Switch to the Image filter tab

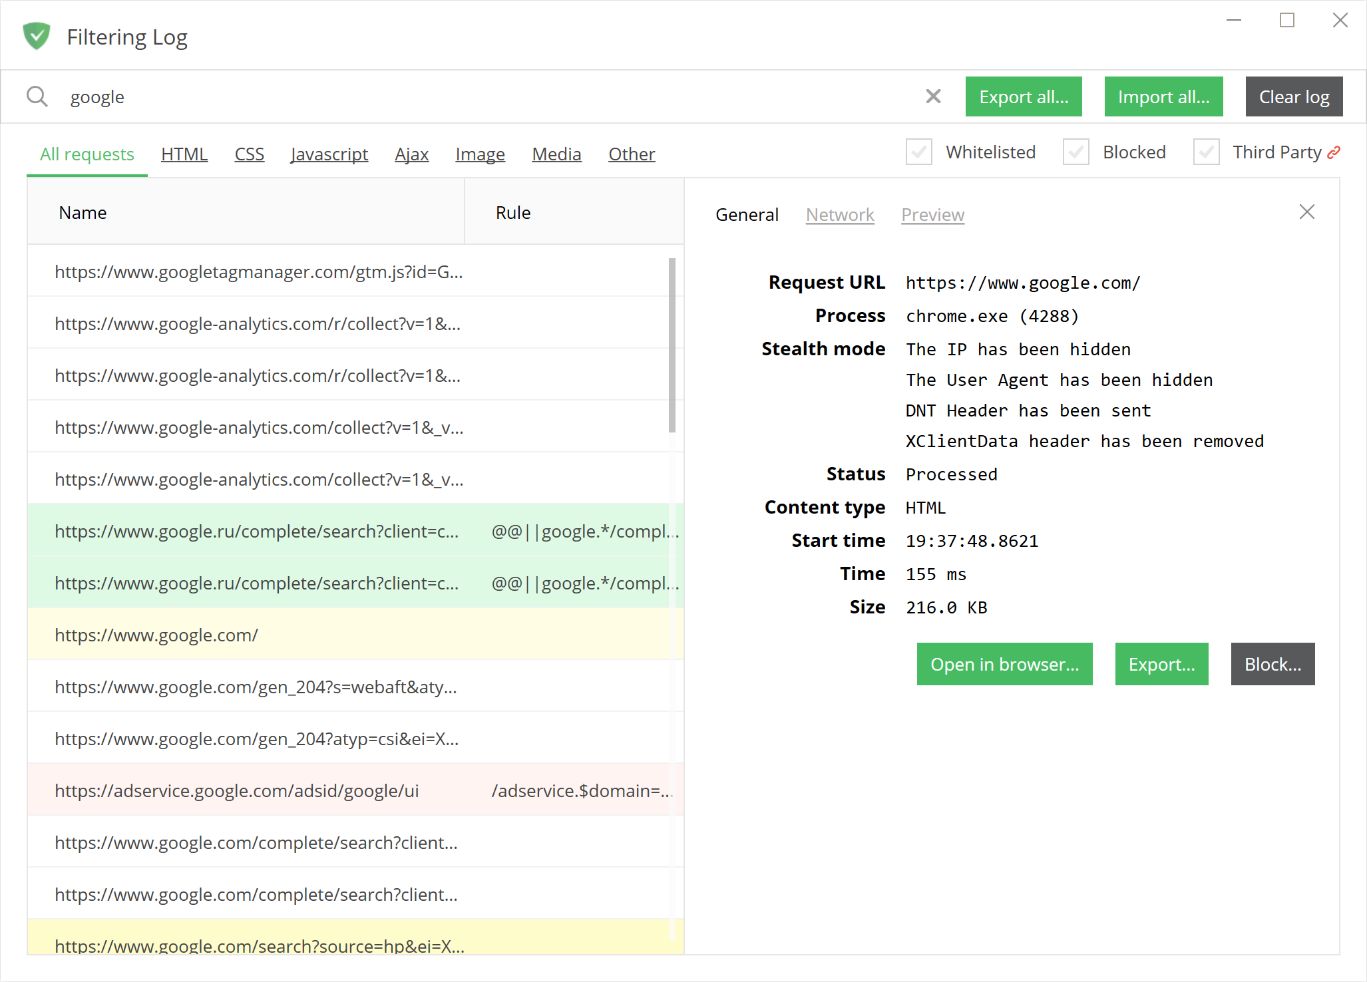[x=481, y=154]
